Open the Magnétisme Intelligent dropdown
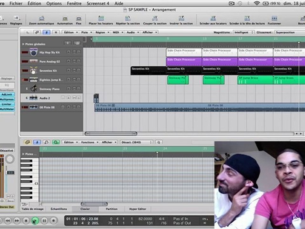Image resolution: width=305 pixels, height=229 pixels. [x=244, y=32]
